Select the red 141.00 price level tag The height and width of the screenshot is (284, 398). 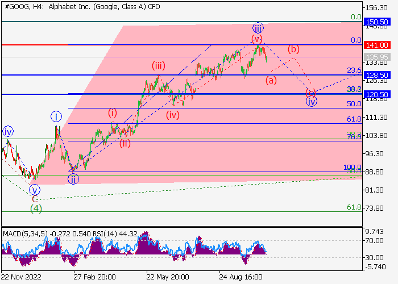(378, 44)
